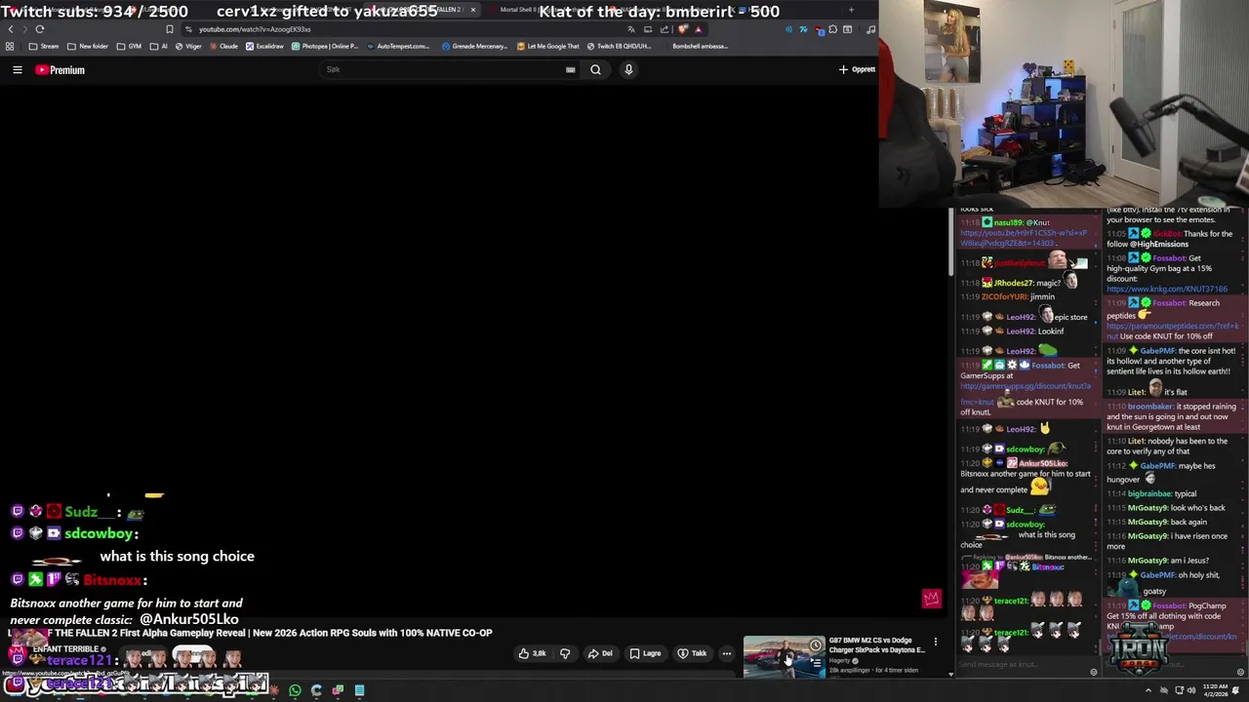This screenshot has width=1249, height=702.
Task: Reload the current page
Action: 40,29
